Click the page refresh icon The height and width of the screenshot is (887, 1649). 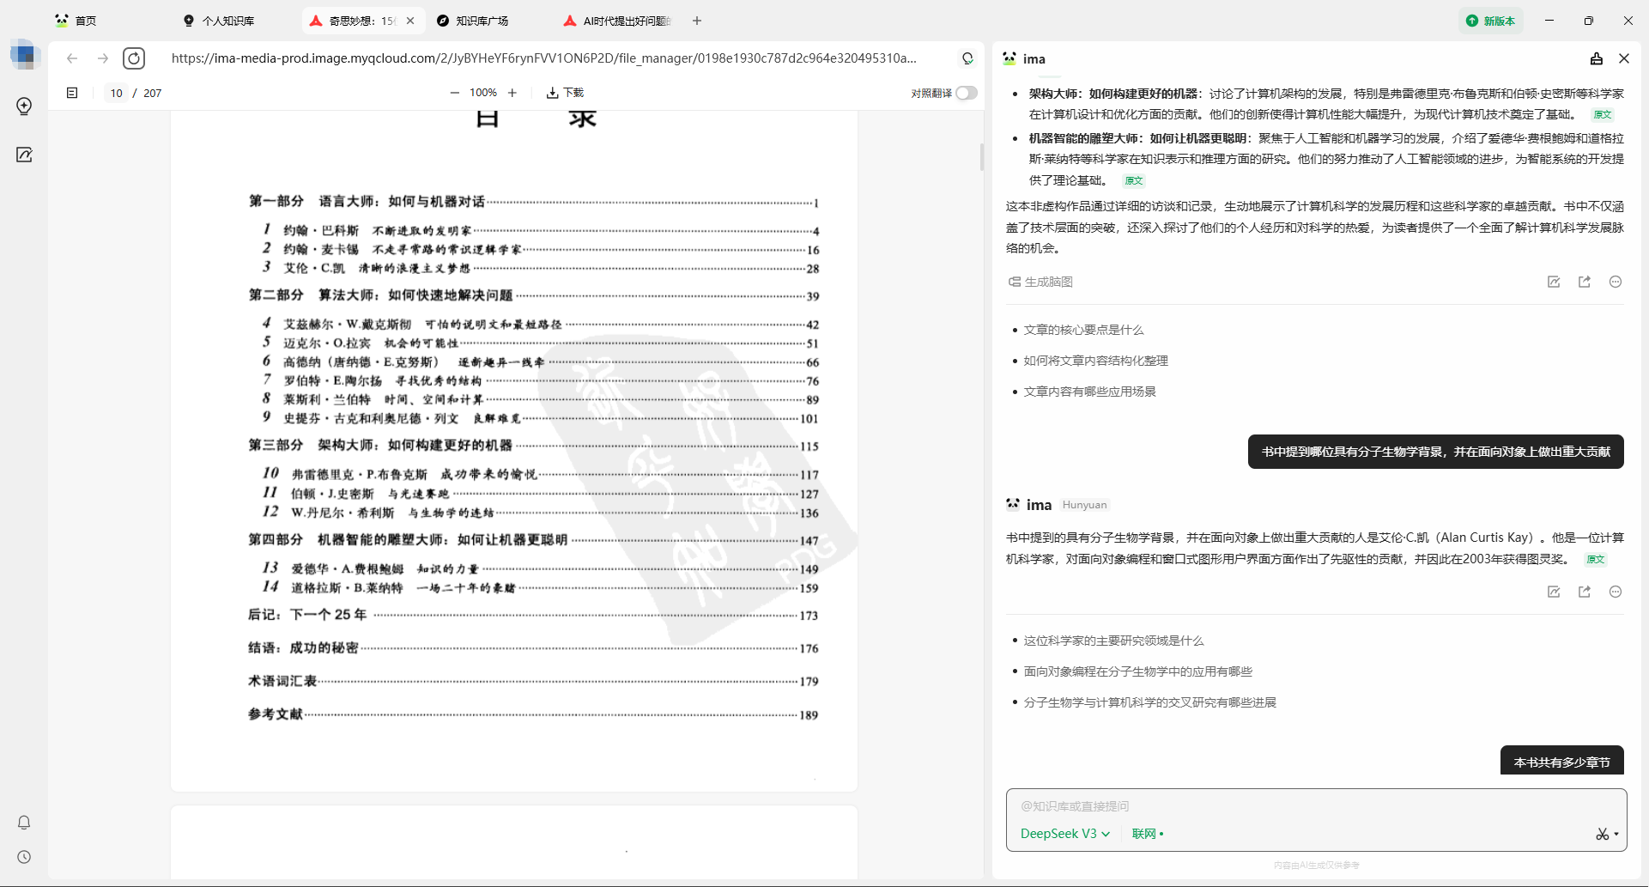[x=134, y=58]
